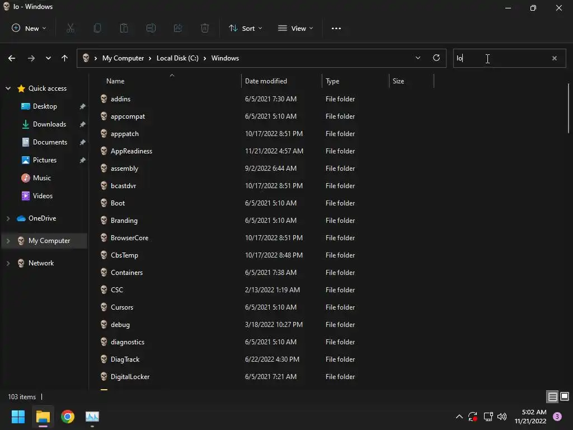Select the assembly folder row
The height and width of the screenshot is (430, 573).
266,168
